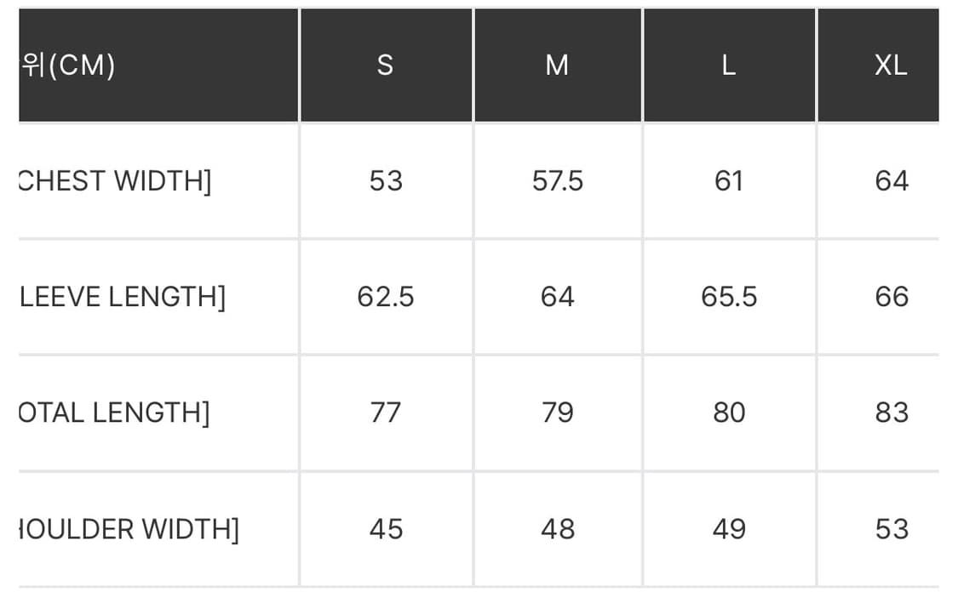Click the XL size column header
Image resolution: width=958 pixels, height=592 pixels.
[x=891, y=65]
